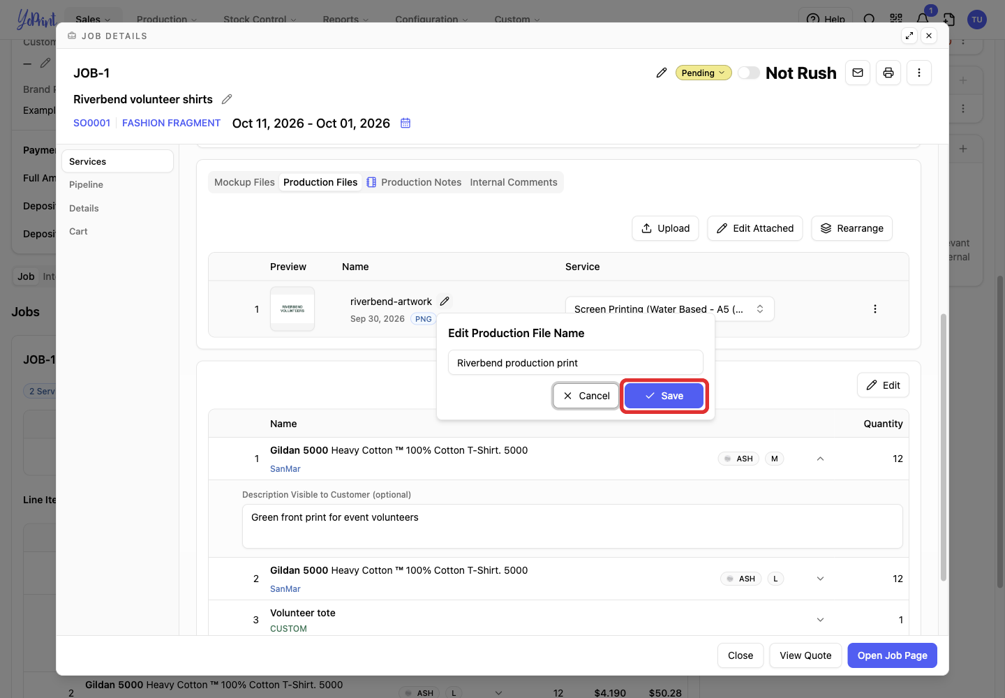Click the YoPrint logo
This screenshot has height=698, width=1005.
coord(36,19)
